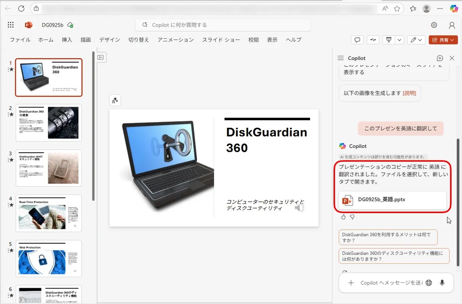462x304 pixels.
Task: Click the Copilot chat scrollbar
Action: 458,203
